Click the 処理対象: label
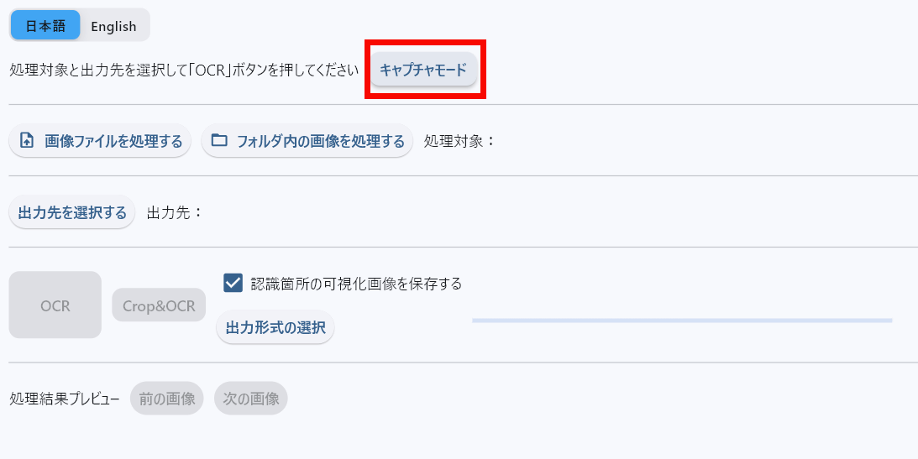 [460, 141]
